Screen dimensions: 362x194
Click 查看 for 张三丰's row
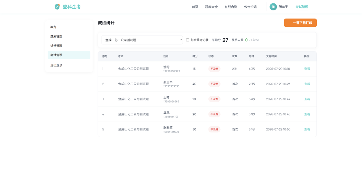click(307, 84)
